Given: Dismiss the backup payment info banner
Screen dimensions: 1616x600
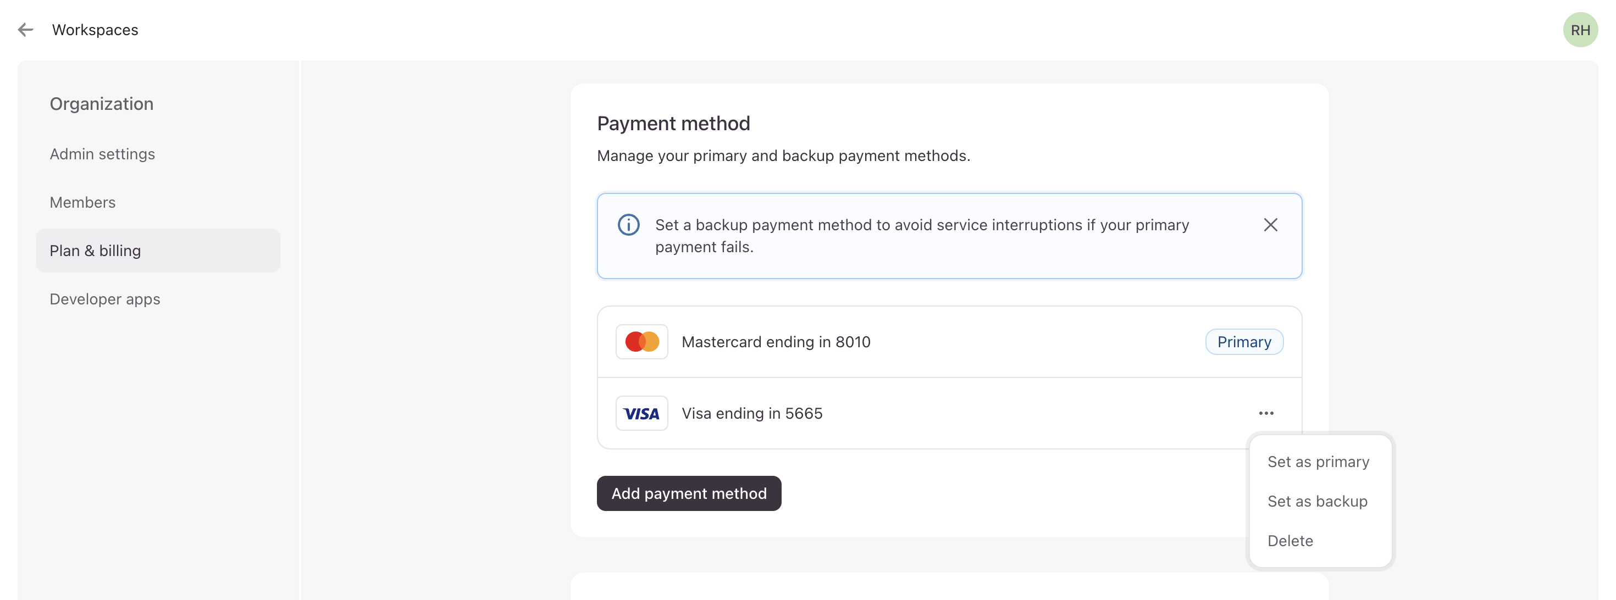Looking at the screenshot, I should coord(1270,225).
